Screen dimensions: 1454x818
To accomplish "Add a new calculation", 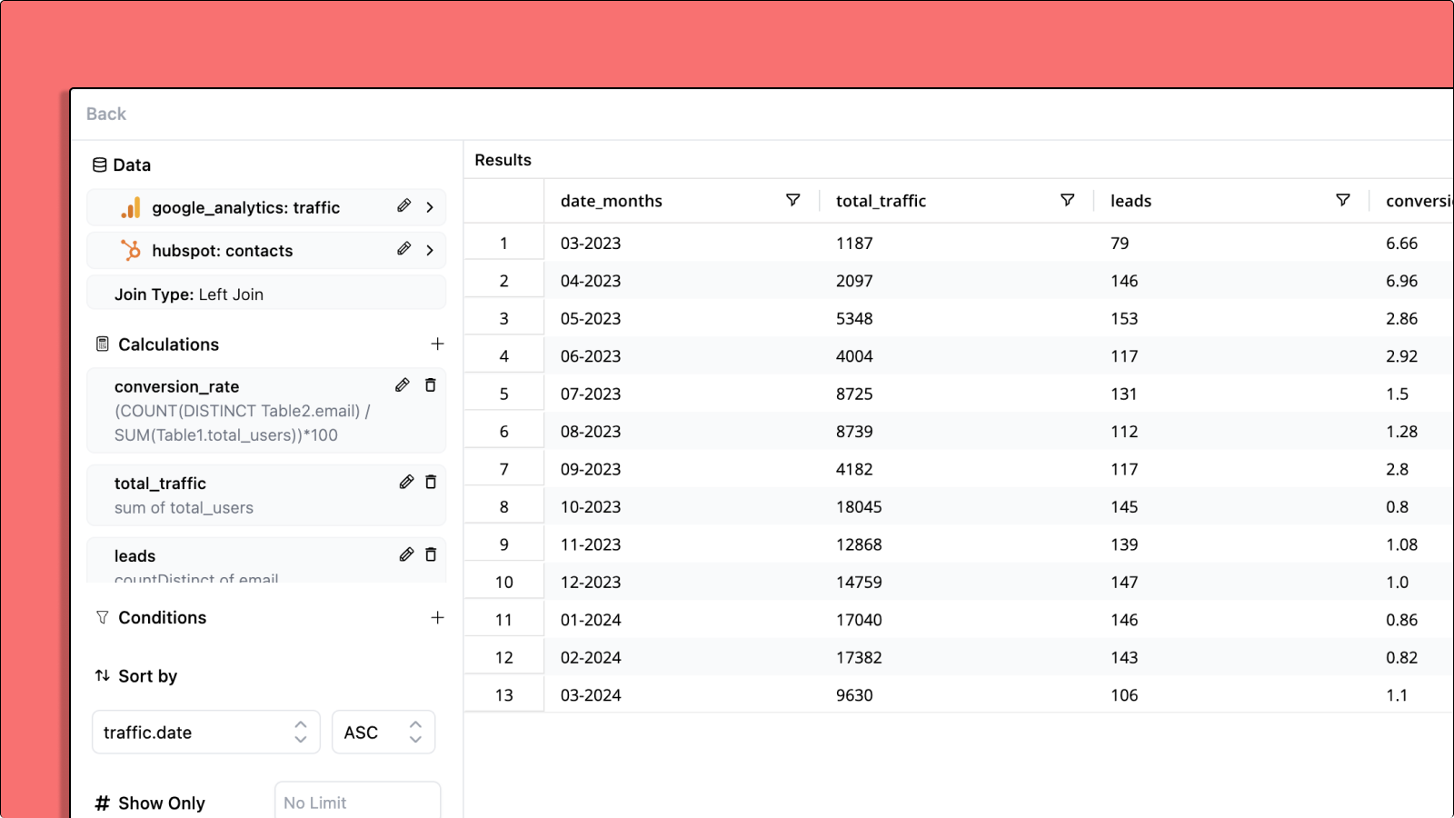I will (x=437, y=344).
